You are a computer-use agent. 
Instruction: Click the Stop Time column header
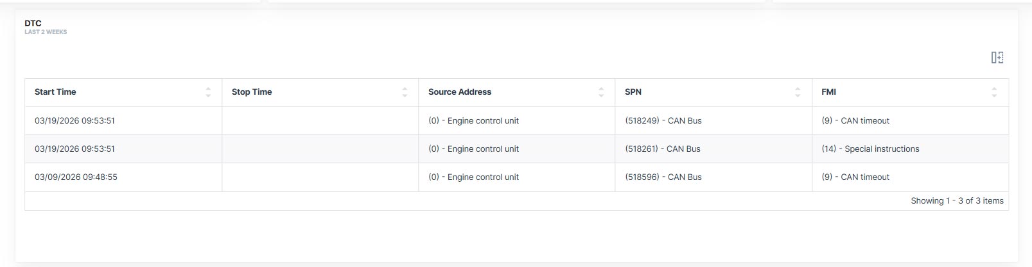click(x=252, y=92)
